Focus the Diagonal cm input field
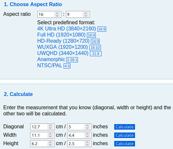This screenshot has width=173, height=149. pyautogui.click(x=42, y=127)
